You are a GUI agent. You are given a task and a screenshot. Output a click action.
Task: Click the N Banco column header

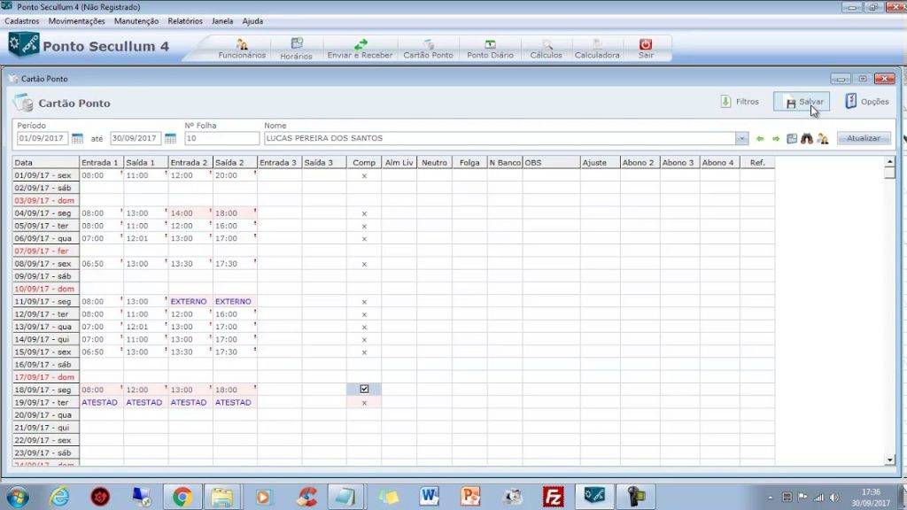[505, 163]
